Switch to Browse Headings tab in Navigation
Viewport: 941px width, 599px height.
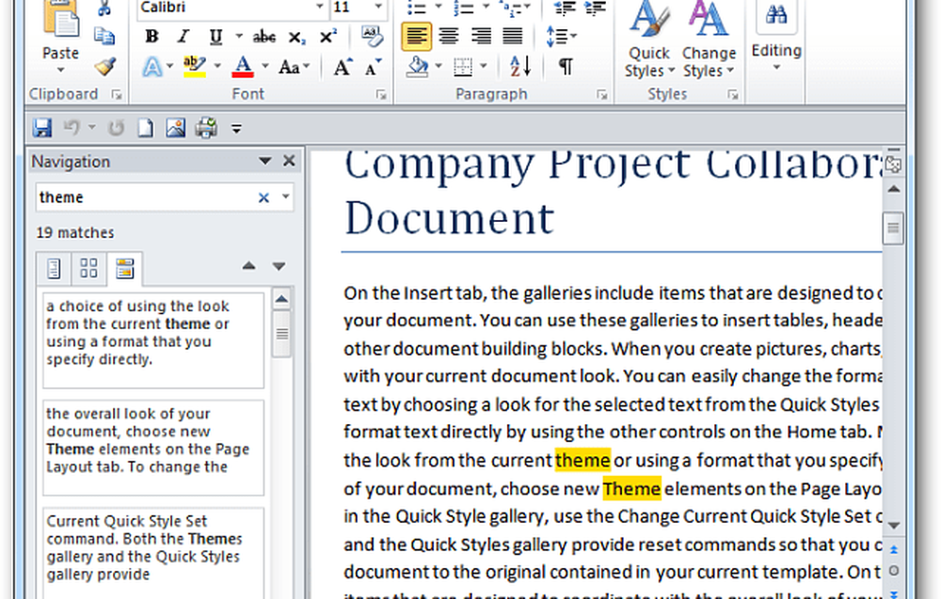point(55,269)
